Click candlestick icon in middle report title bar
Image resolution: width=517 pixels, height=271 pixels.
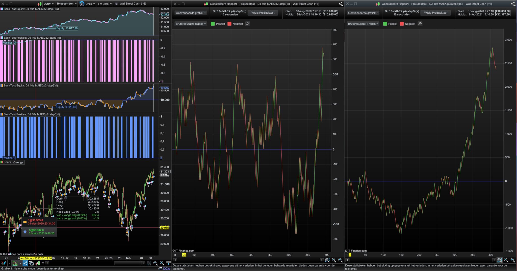206,4
